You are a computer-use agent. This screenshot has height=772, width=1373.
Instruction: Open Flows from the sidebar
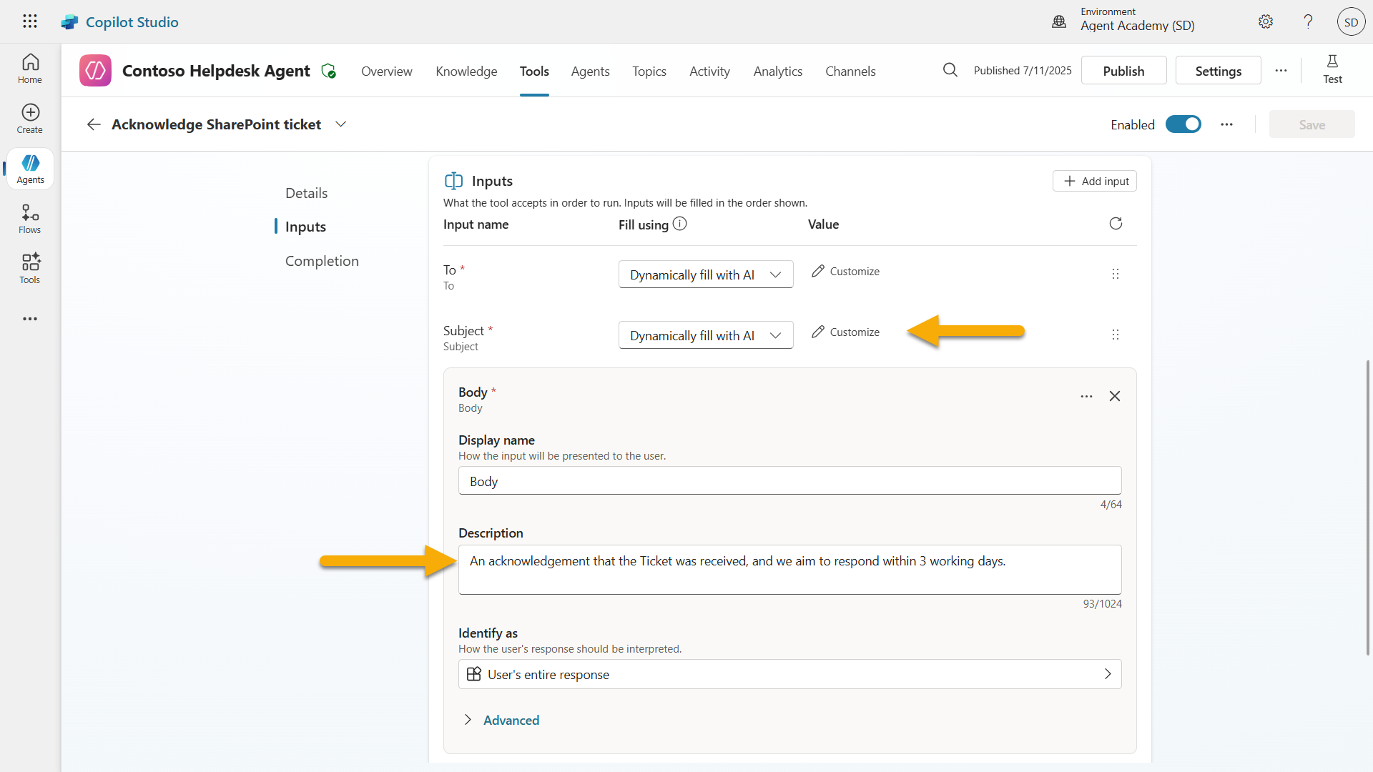click(29, 219)
